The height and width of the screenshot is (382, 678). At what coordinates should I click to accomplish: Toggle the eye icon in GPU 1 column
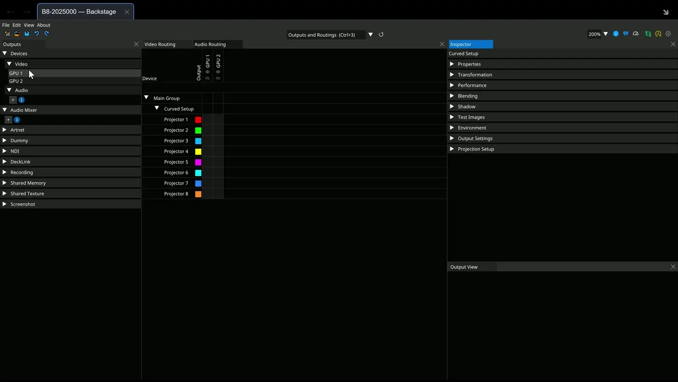click(207, 72)
